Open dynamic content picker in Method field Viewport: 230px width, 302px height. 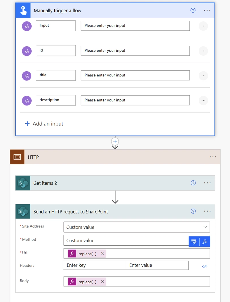(194, 242)
